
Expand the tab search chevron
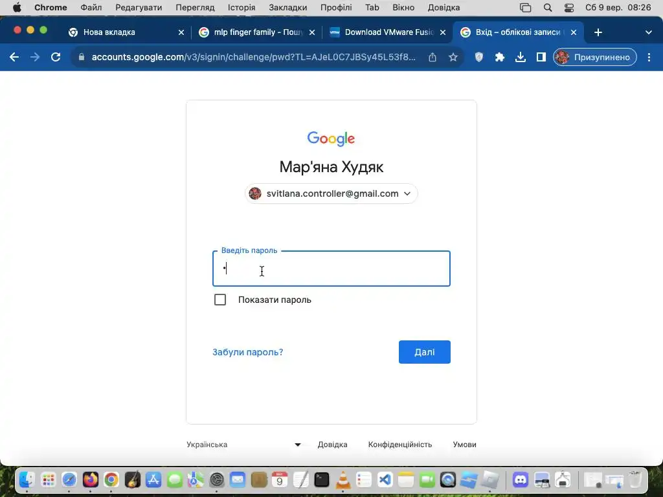tap(648, 32)
